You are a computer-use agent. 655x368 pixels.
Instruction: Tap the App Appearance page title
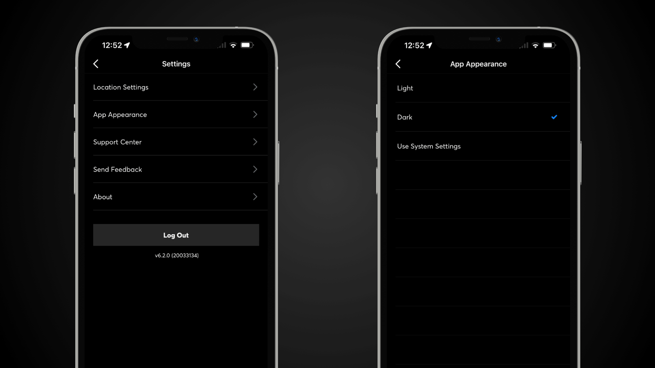(x=478, y=64)
